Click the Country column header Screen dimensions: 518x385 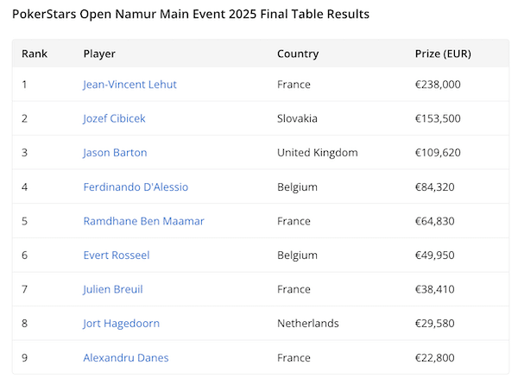pyautogui.click(x=297, y=54)
